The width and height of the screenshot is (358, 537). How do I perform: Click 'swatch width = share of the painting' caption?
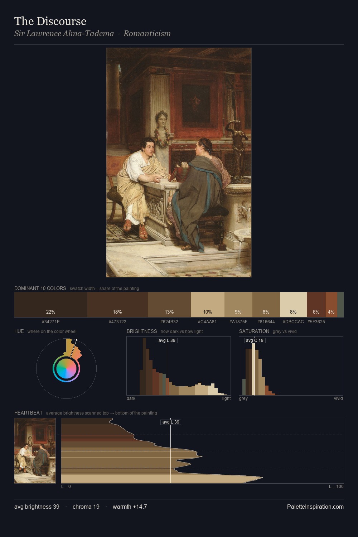coord(105,289)
